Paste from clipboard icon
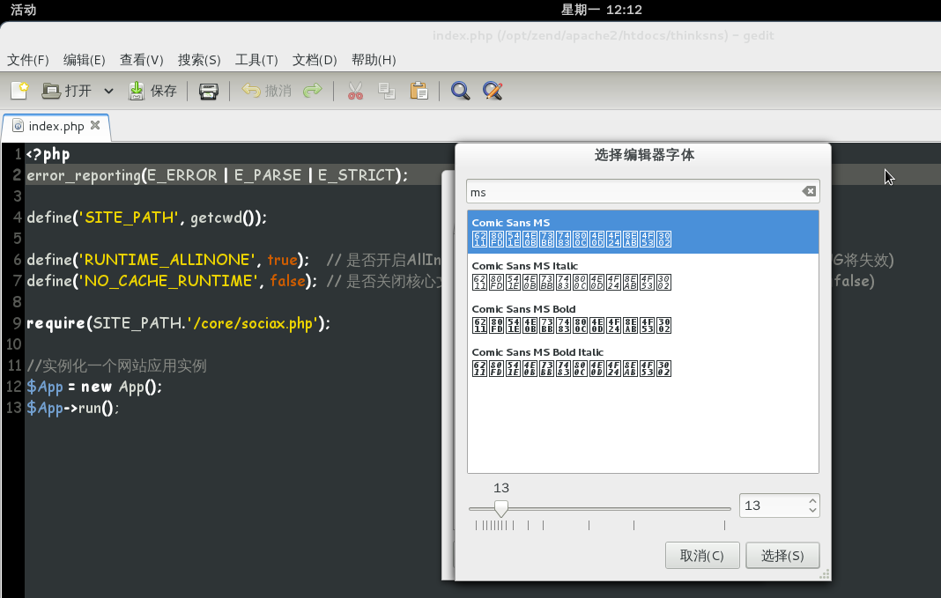Screen dimensions: 941x598 pyautogui.click(x=419, y=91)
